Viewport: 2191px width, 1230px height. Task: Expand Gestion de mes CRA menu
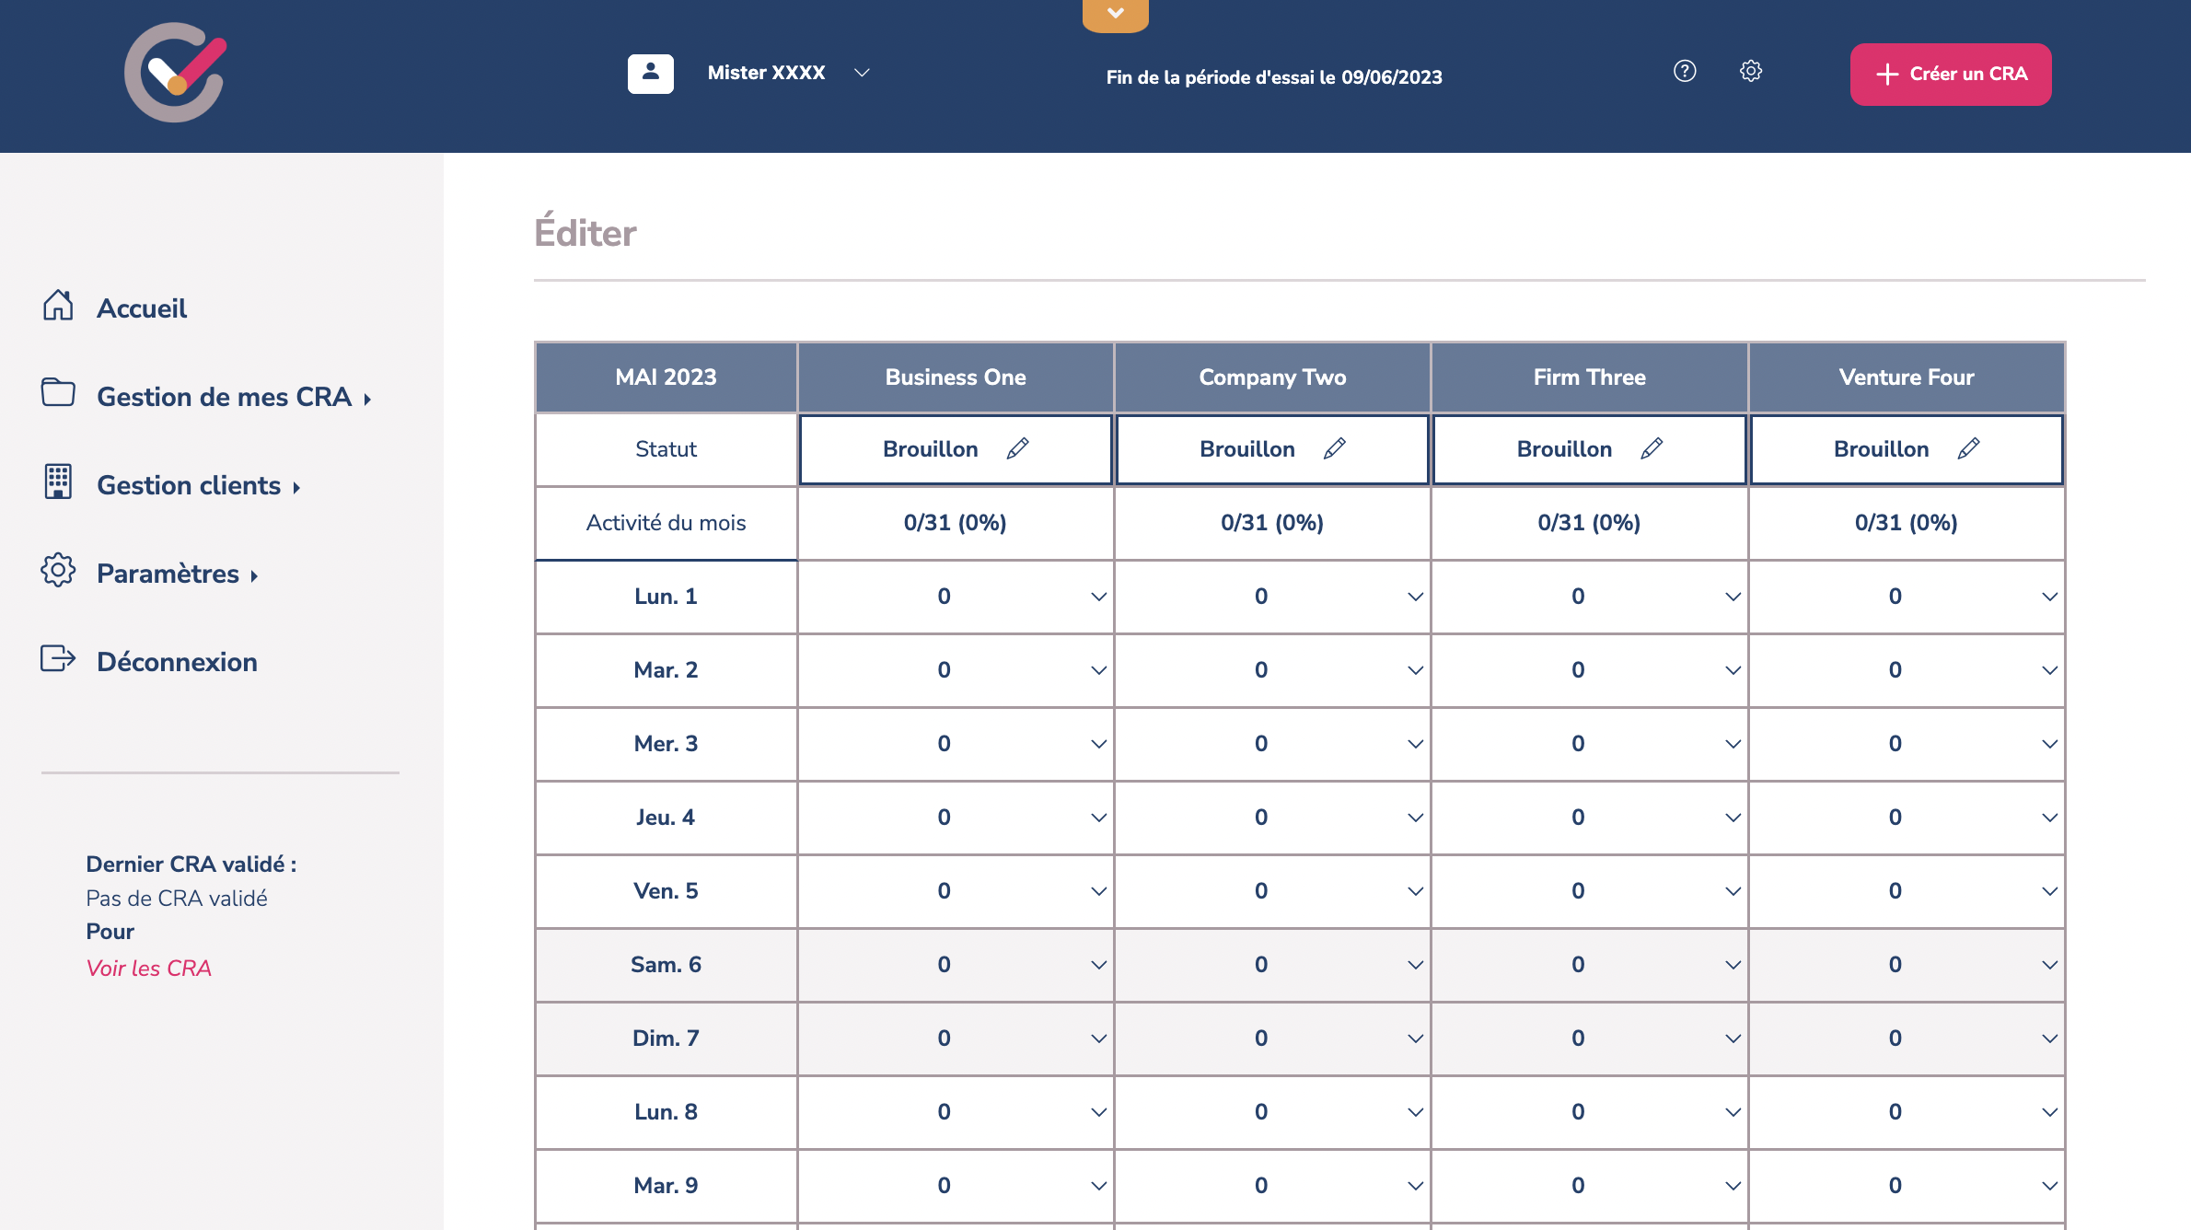pyautogui.click(x=224, y=397)
